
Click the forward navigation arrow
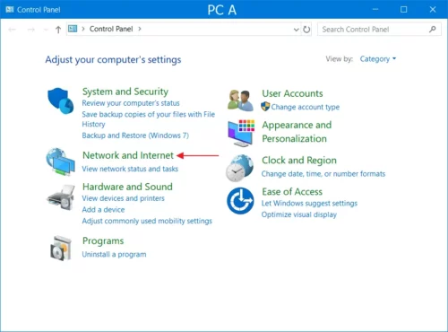[x=31, y=30]
